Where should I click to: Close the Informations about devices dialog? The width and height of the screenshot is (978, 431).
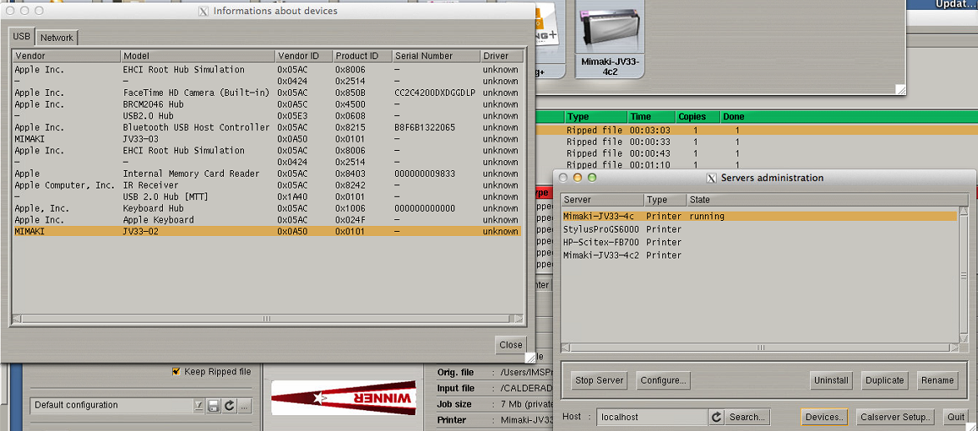tap(511, 344)
